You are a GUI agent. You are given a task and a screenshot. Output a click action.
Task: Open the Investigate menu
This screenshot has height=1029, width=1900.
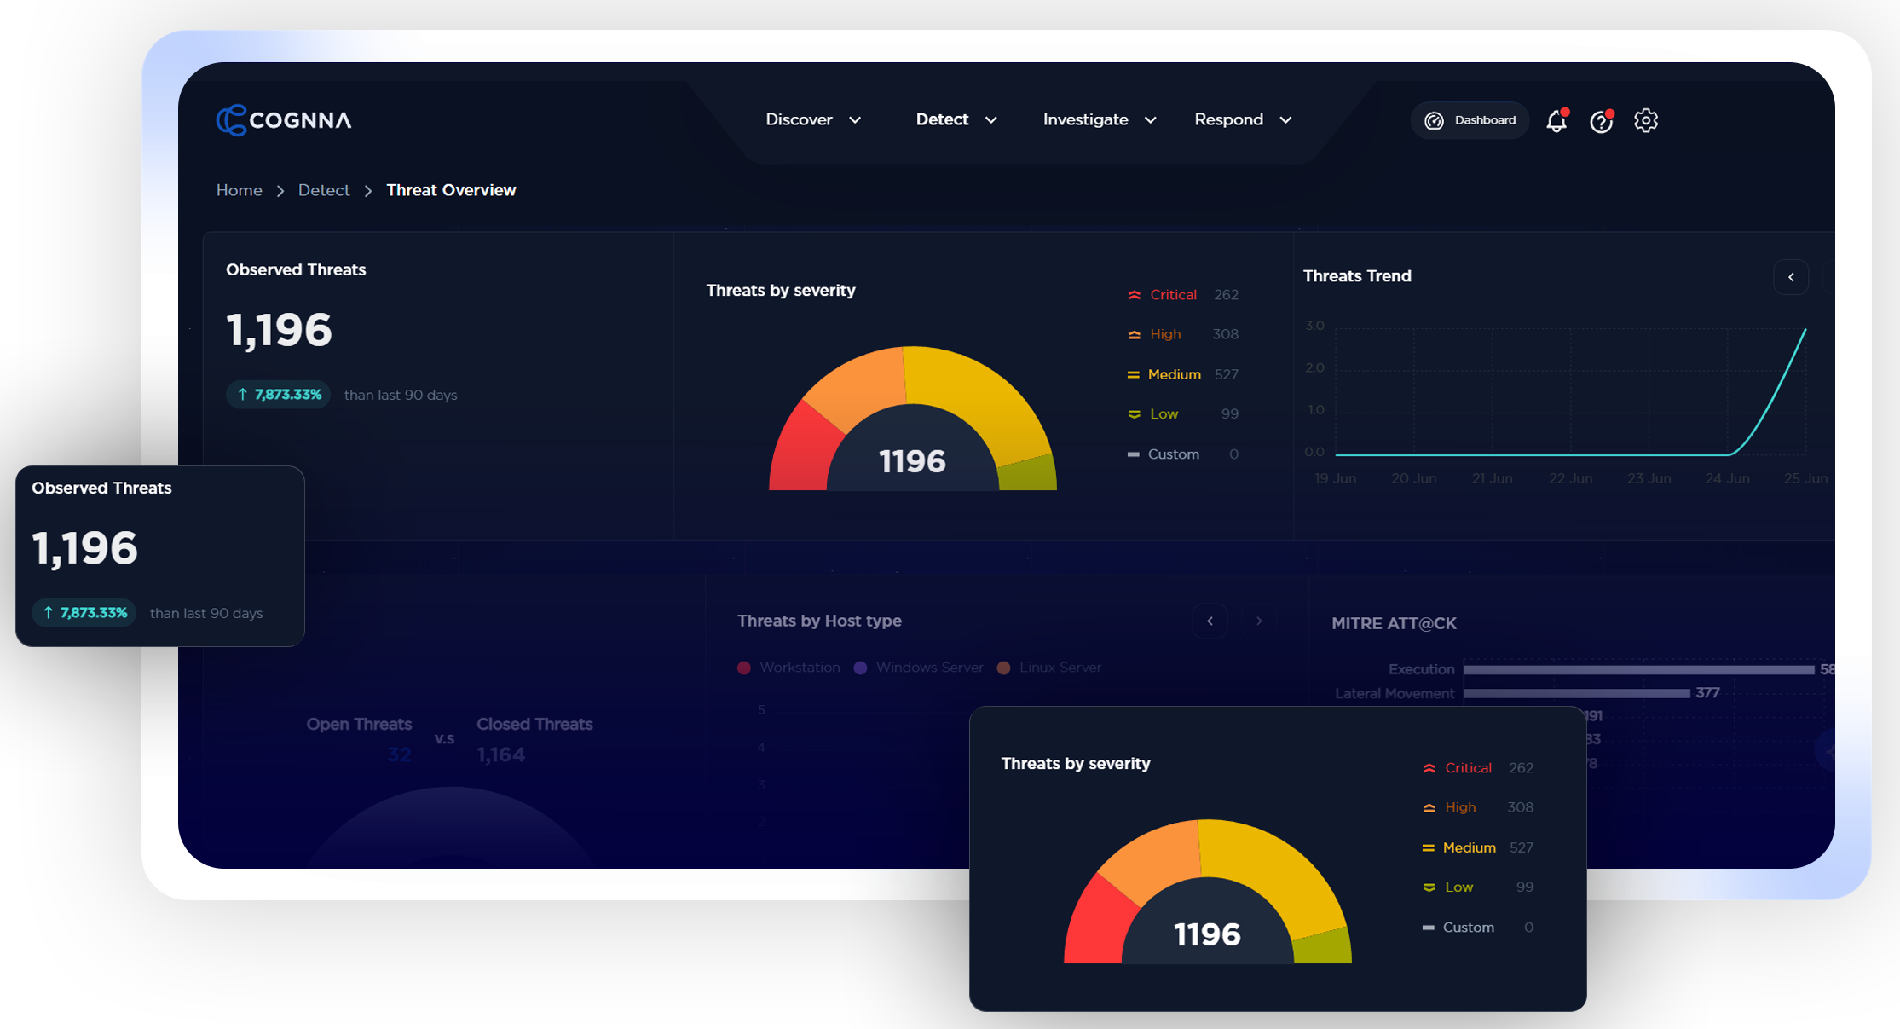(1100, 119)
